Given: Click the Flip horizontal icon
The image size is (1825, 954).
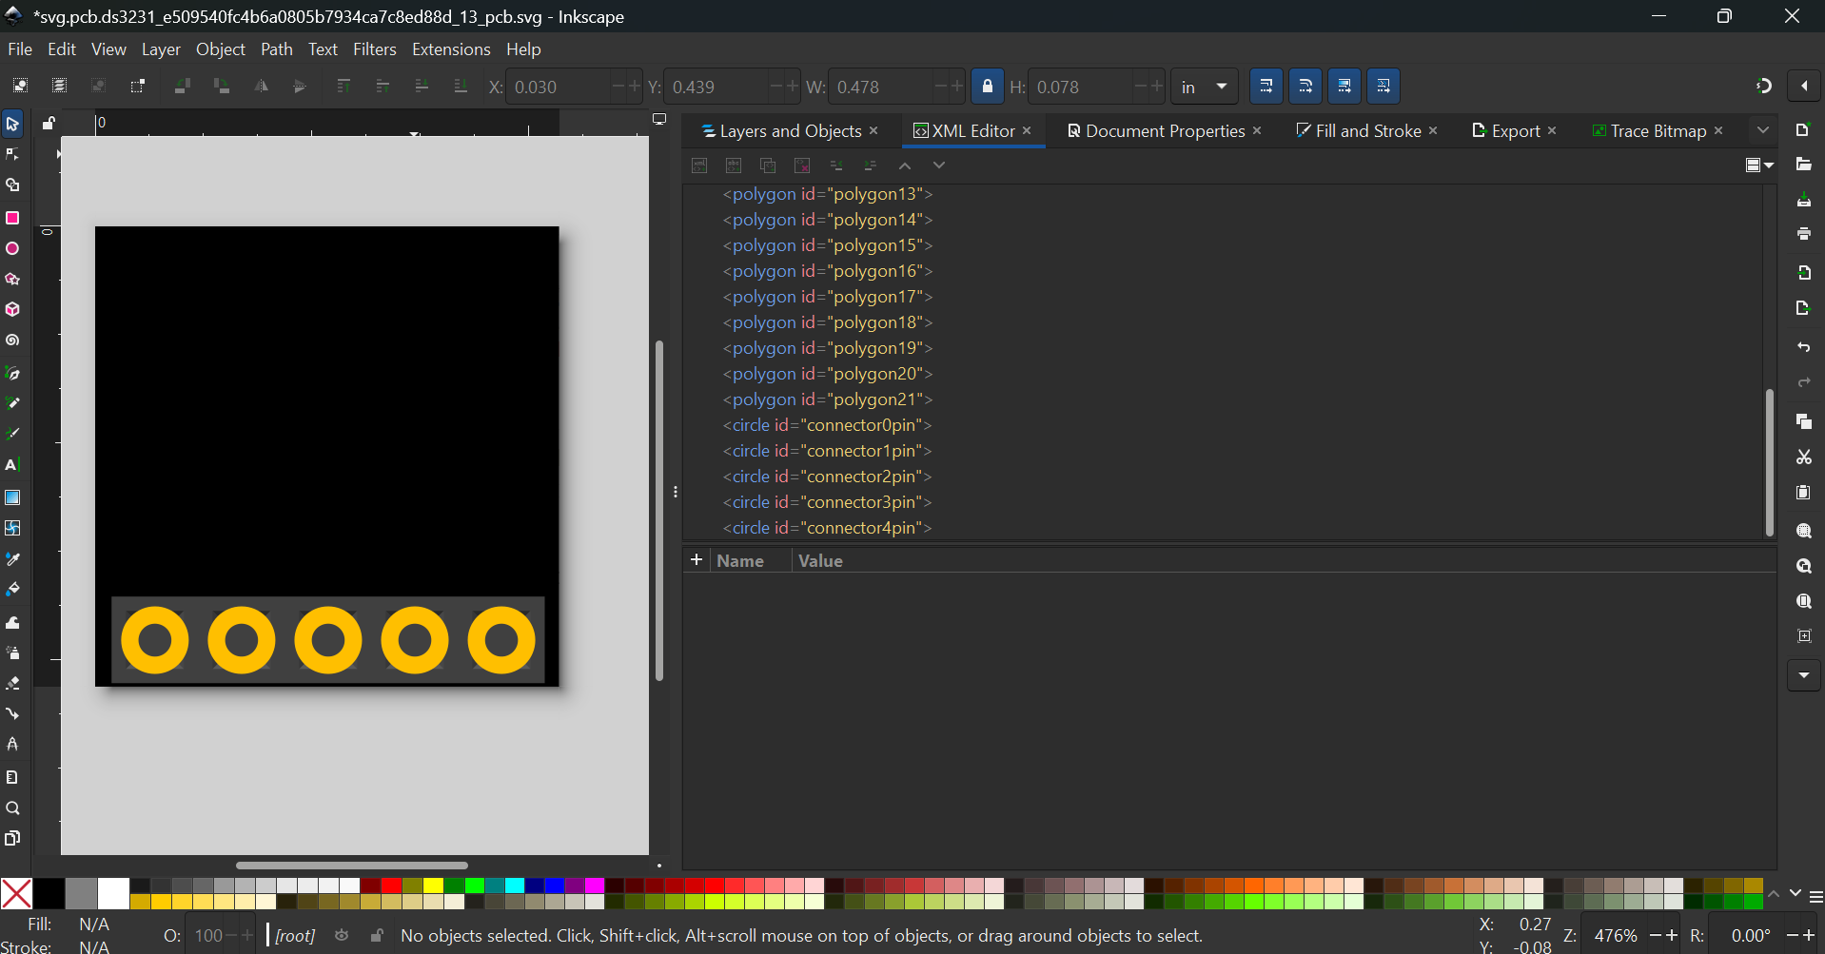Looking at the screenshot, I should (x=261, y=87).
